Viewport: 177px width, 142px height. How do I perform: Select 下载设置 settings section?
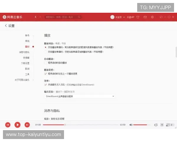pos(25,63)
